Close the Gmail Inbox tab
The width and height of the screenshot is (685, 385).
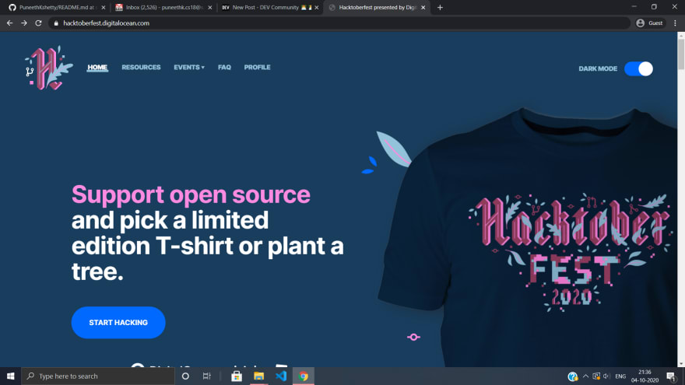209,8
